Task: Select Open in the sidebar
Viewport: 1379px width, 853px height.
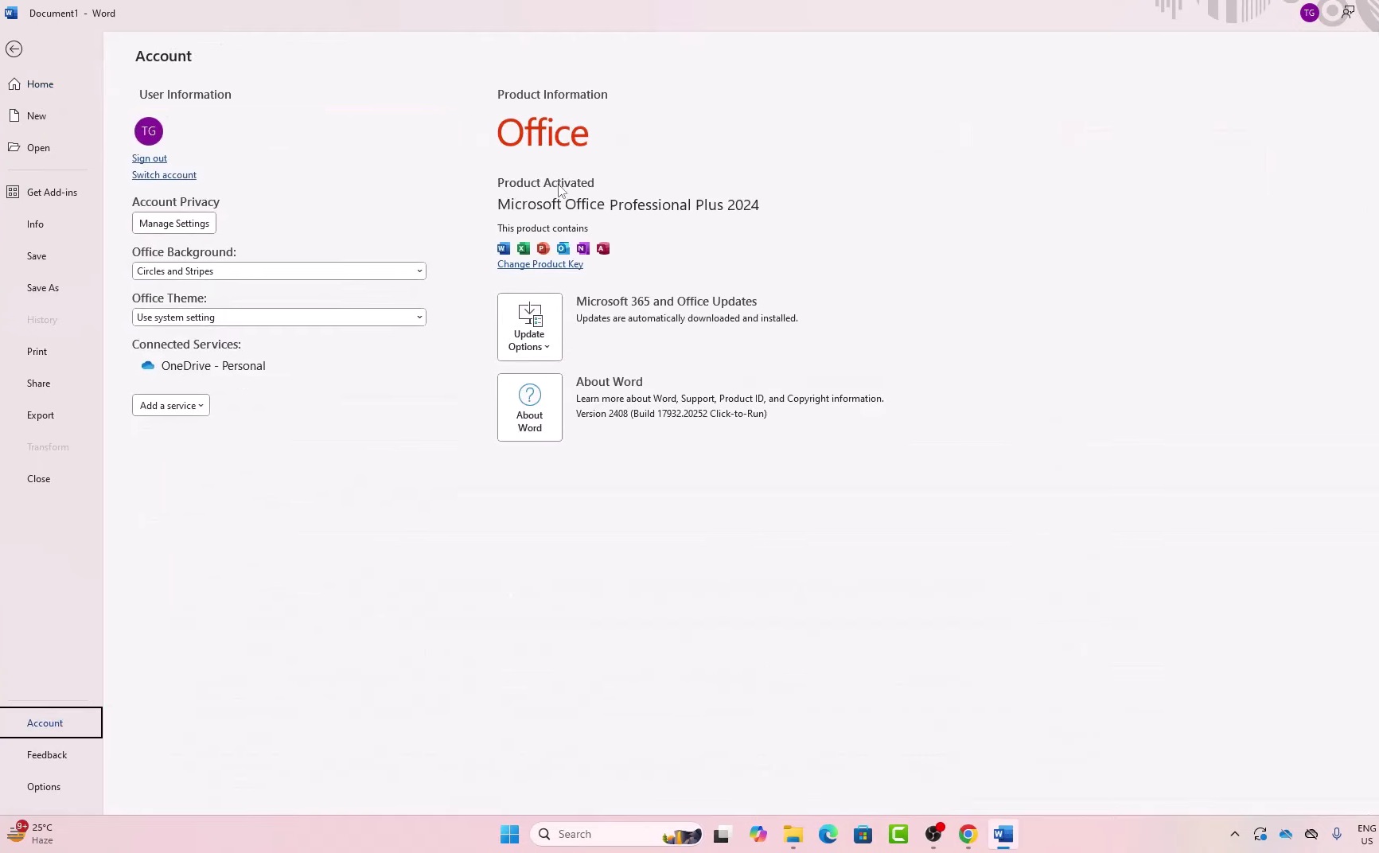Action: [x=38, y=148]
